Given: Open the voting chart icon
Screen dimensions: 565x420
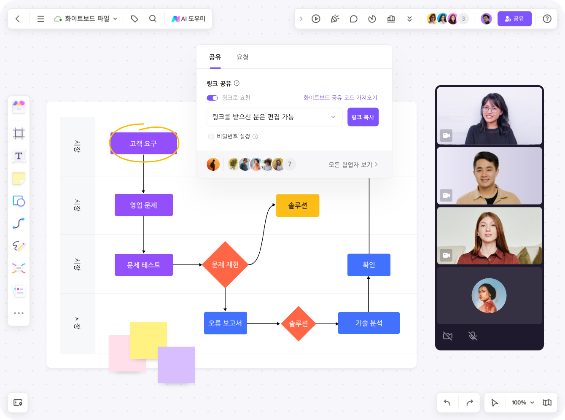Looking at the screenshot, I should click(391, 19).
